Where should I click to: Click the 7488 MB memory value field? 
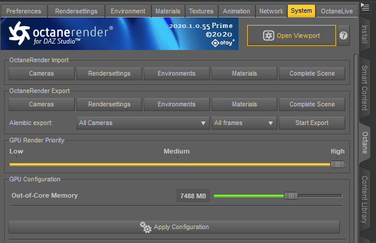pyautogui.click(x=193, y=196)
